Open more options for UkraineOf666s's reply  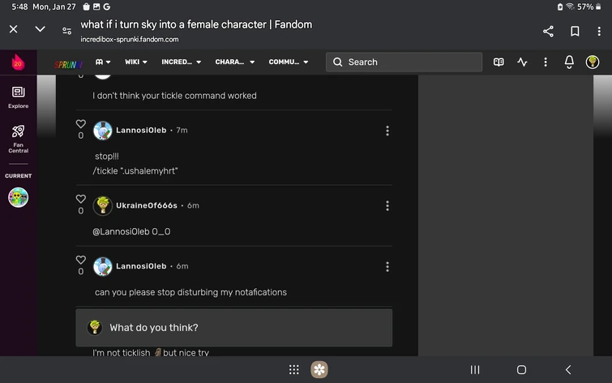click(x=387, y=206)
